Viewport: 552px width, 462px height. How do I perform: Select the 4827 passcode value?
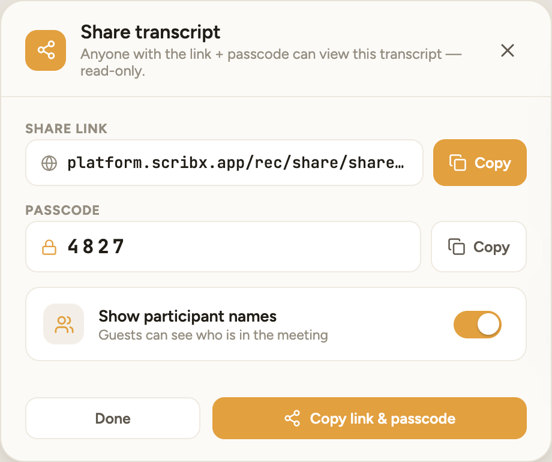[x=96, y=247]
